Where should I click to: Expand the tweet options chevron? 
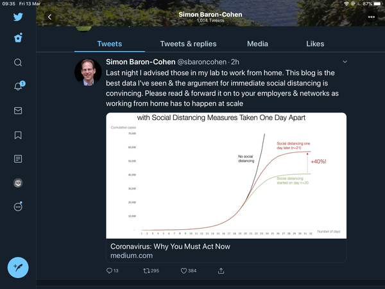point(345,62)
